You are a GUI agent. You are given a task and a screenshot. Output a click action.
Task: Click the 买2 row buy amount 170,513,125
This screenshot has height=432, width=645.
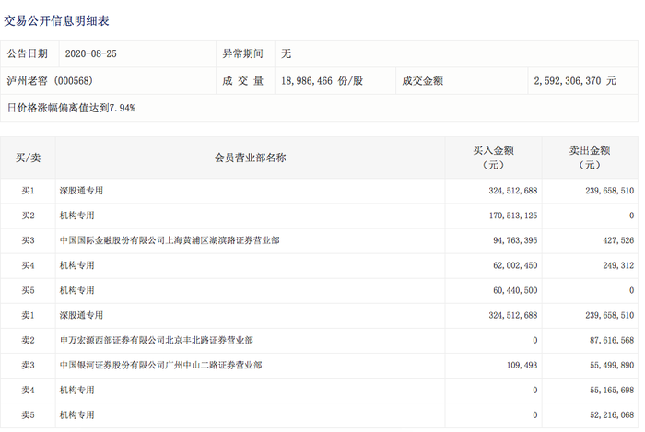(506, 216)
